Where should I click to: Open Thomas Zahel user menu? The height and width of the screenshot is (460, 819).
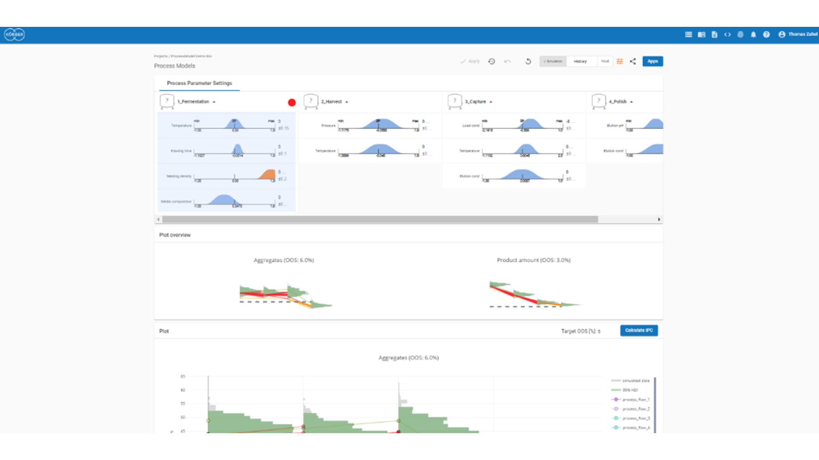click(798, 34)
